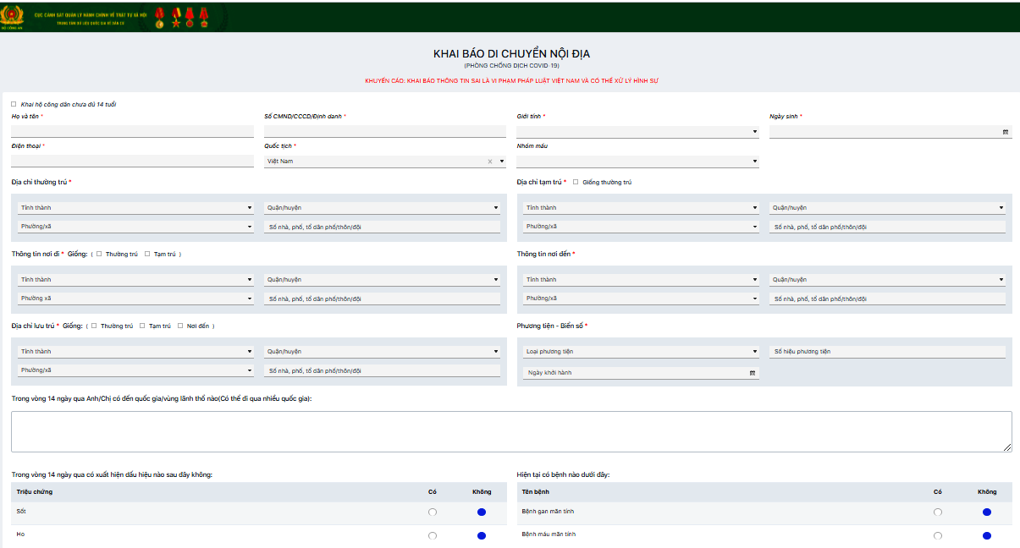Image resolution: width=1020 pixels, height=548 pixels.
Task: Focus house number field under Thông tin nơi đến
Action: click(887, 299)
